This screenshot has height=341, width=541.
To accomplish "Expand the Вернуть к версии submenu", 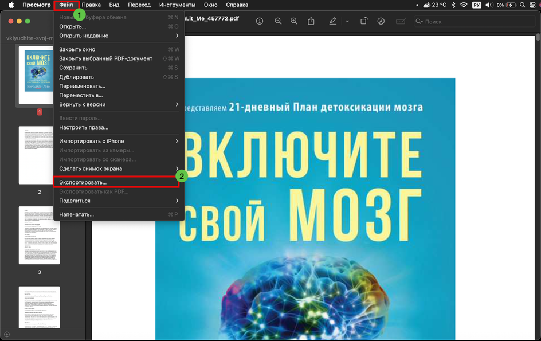I will tap(119, 104).
